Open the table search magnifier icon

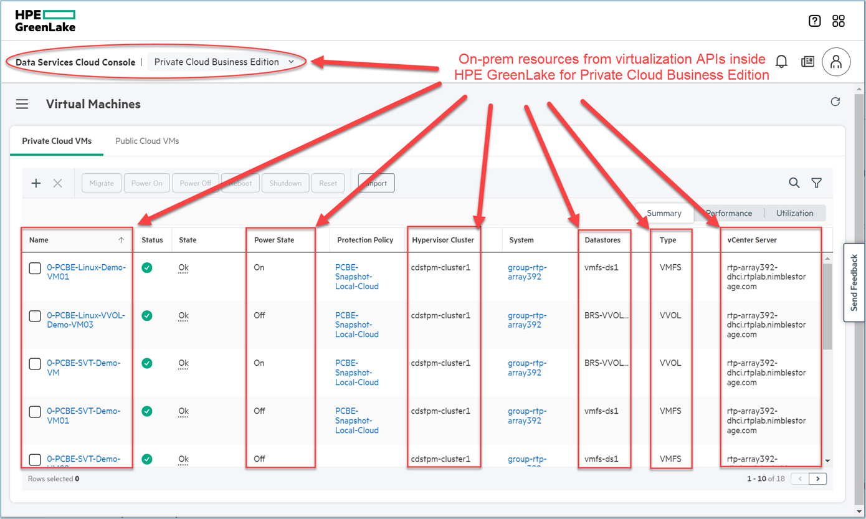[x=794, y=183]
